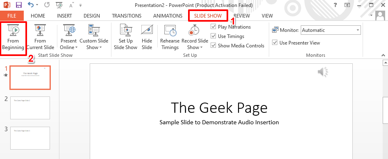Collapse the ribbon with the chevron
Screen dimensions: 388x159
point(383,55)
